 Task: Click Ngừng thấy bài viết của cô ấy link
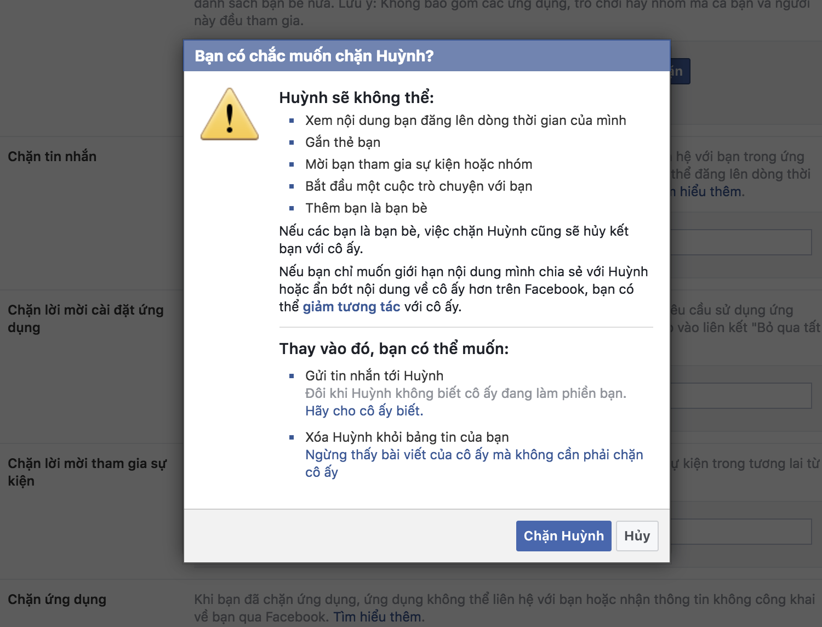(473, 455)
